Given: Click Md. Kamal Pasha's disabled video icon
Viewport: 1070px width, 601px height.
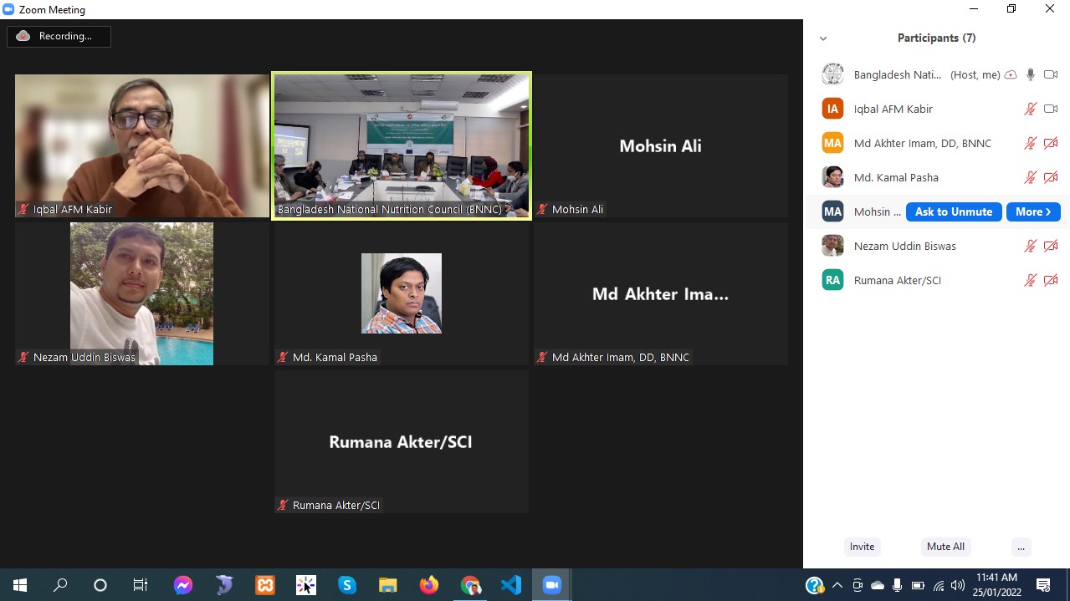Looking at the screenshot, I should [x=1051, y=177].
